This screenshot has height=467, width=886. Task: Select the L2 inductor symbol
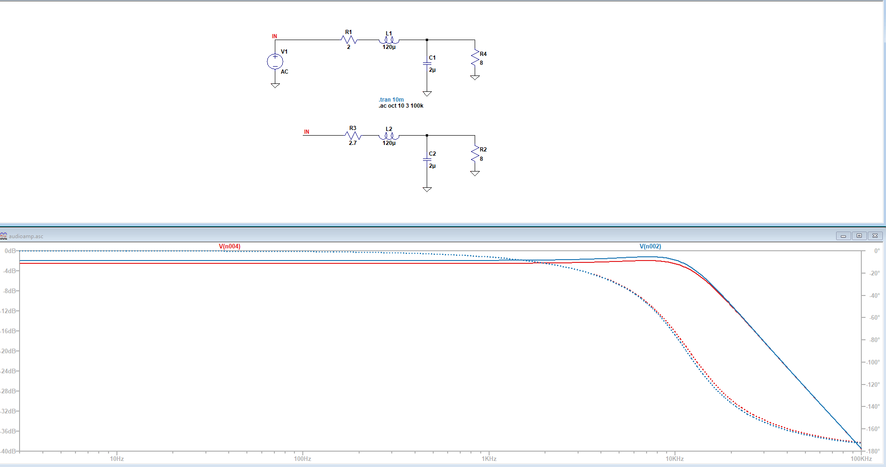coord(389,136)
